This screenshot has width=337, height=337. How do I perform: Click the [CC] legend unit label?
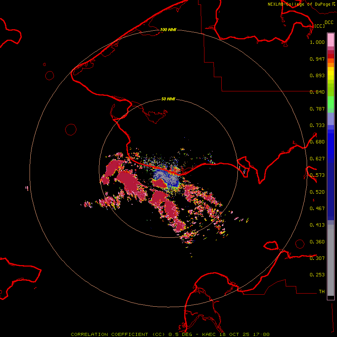[x=320, y=26]
